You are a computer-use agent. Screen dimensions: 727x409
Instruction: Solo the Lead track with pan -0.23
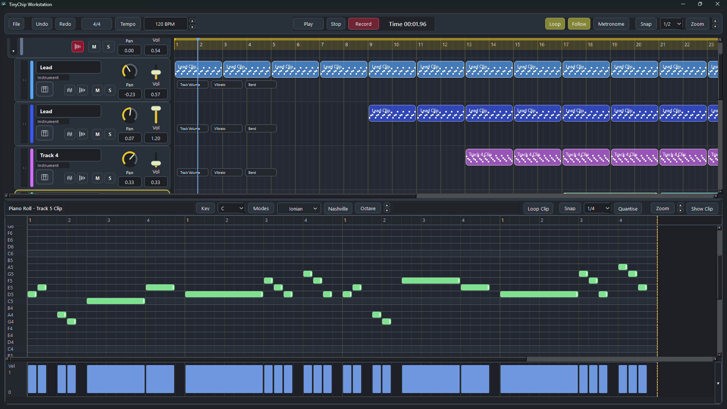coord(110,90)
